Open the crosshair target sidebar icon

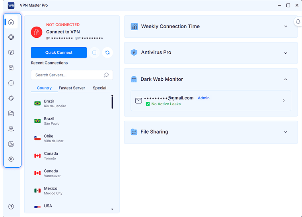tap(11, 98)
